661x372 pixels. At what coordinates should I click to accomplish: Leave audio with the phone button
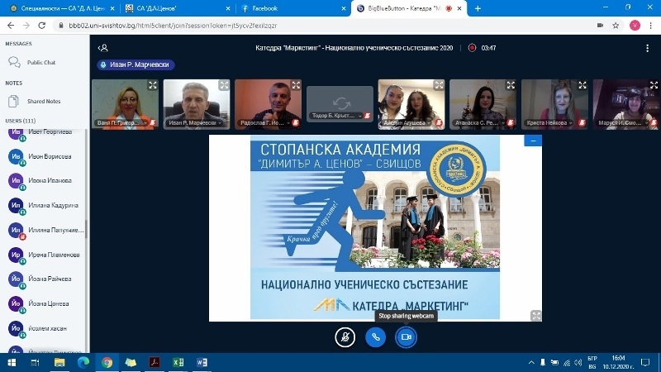(x=375, y=337)
